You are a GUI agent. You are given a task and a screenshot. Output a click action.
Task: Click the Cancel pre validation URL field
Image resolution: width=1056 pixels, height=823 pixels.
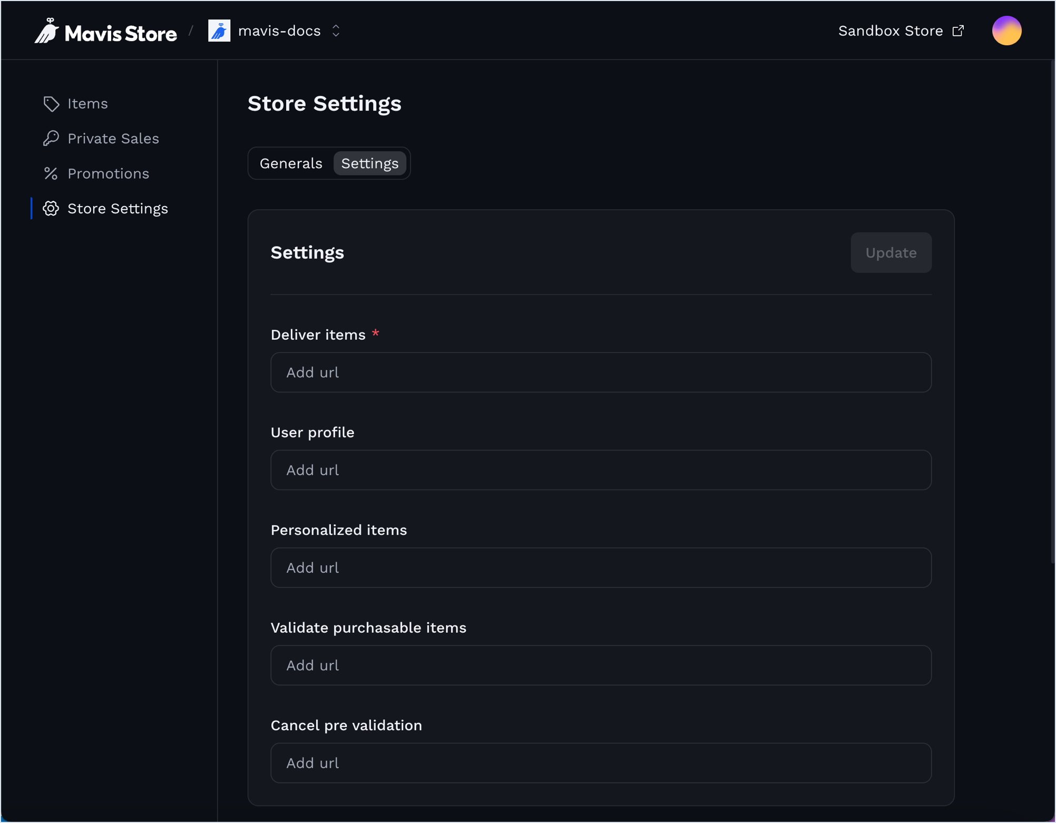pyautogui.click(x=601, y=762)
